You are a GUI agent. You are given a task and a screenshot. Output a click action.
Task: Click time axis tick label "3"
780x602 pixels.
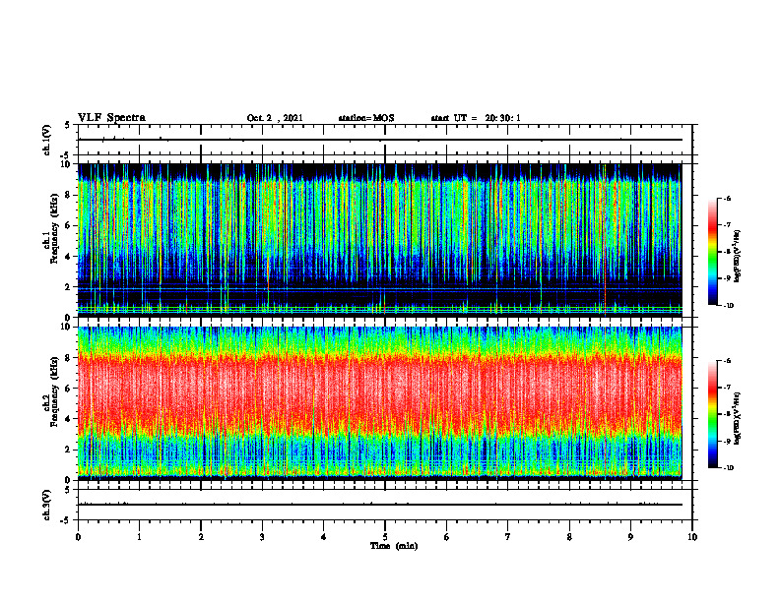point(262,537)
